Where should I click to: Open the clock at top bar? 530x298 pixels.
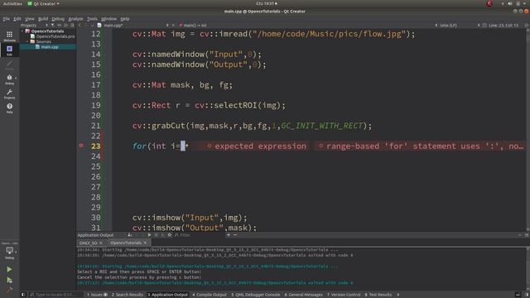click(267, 3)
